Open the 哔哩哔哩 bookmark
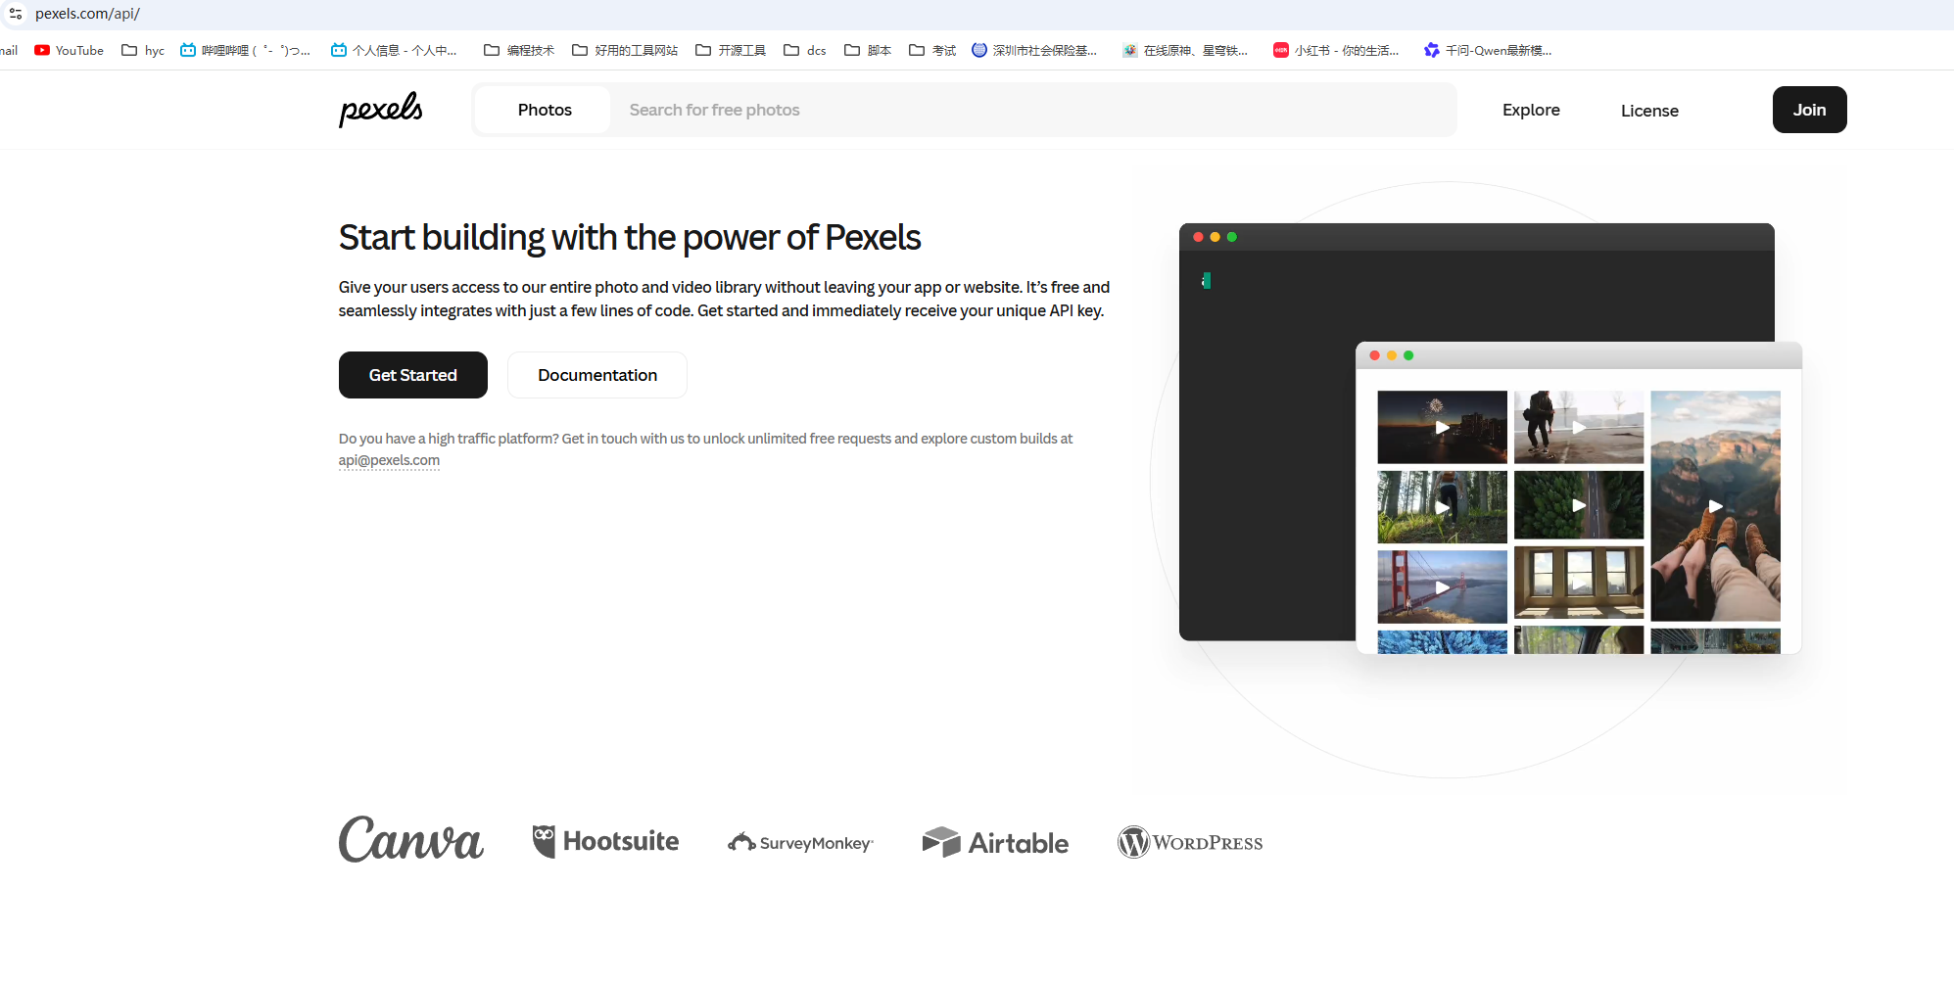The height and width of the screenshot is (983, 1954). 245,50
